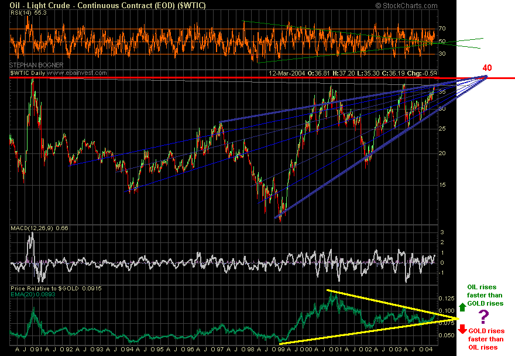The width and height of the screenshot is (515, 356).
Task: Click the GOLD rises faster than OIL text
Action: coord(485,339)
